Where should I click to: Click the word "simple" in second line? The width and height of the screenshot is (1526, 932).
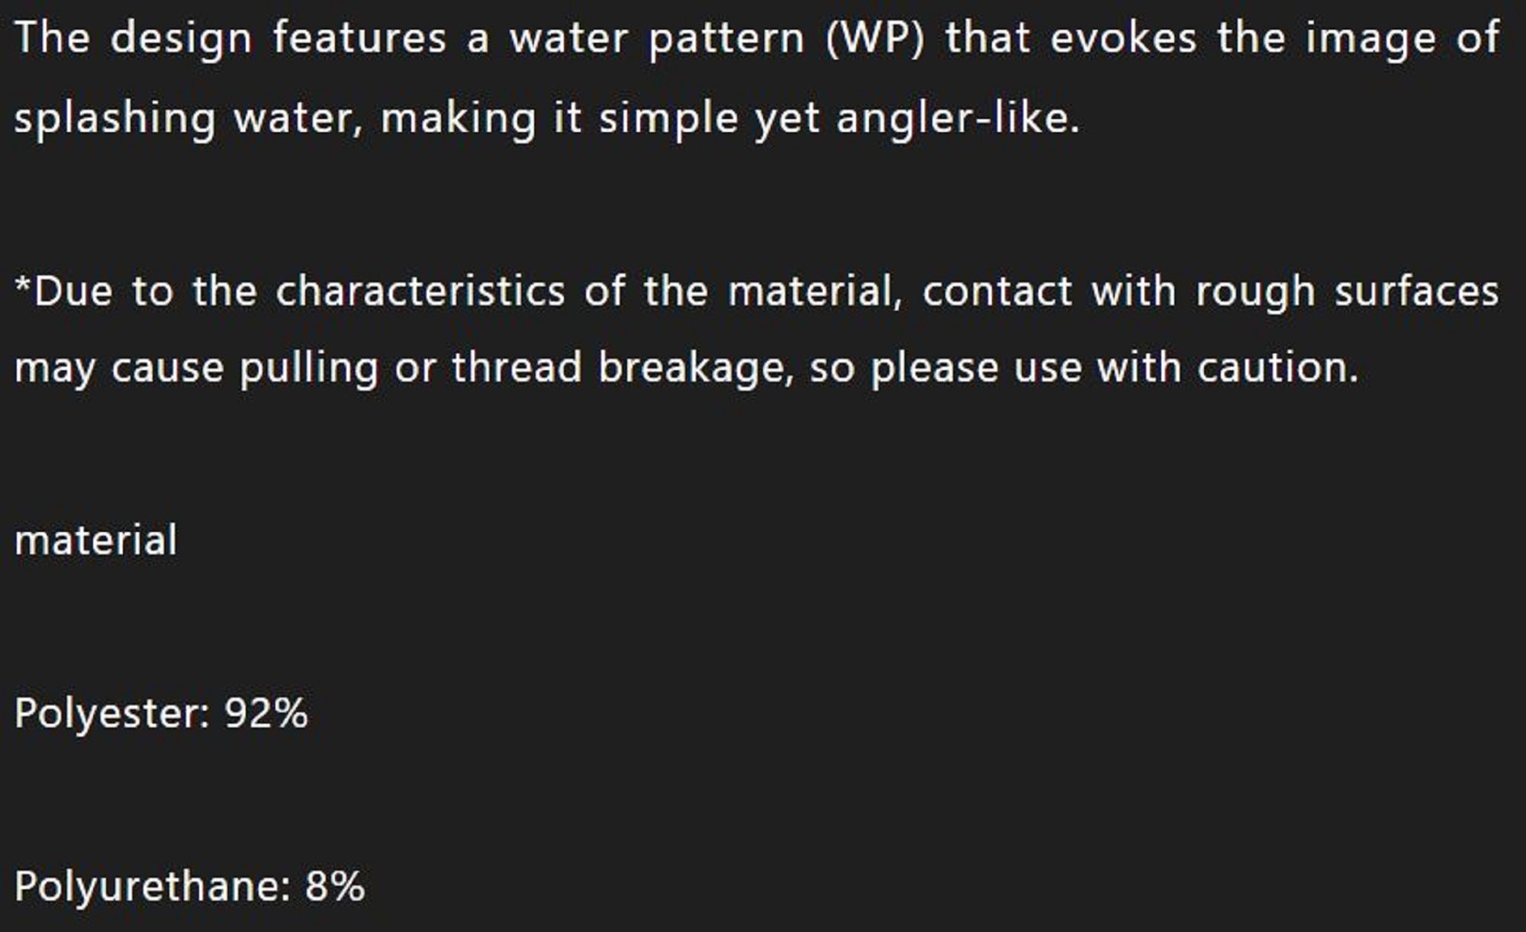(668, 120)
